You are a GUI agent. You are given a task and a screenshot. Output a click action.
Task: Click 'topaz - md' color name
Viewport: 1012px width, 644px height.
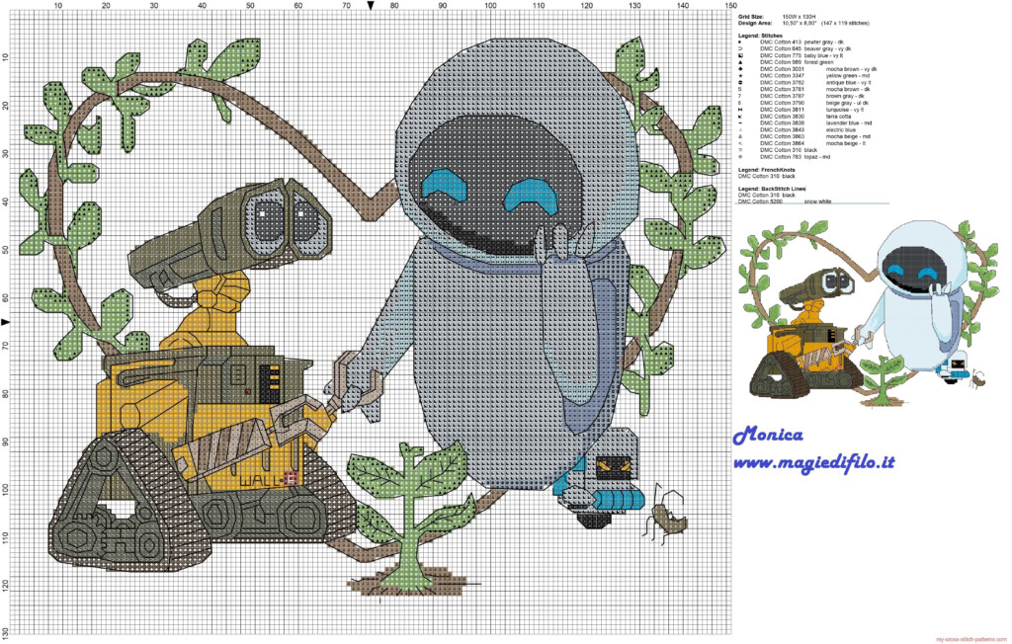tap(817, 157)
